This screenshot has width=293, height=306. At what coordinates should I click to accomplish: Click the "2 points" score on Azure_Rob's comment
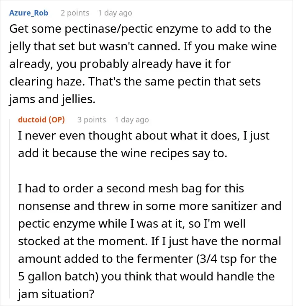click(75, 13)
